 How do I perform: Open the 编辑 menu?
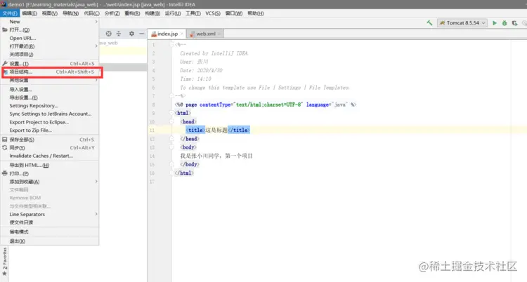click(x=30, y=13)
